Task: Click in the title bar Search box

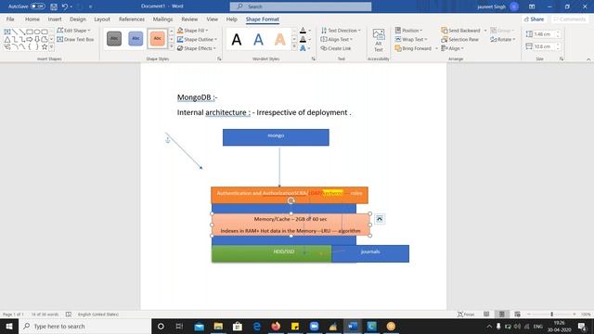Action: coord(301,6)
